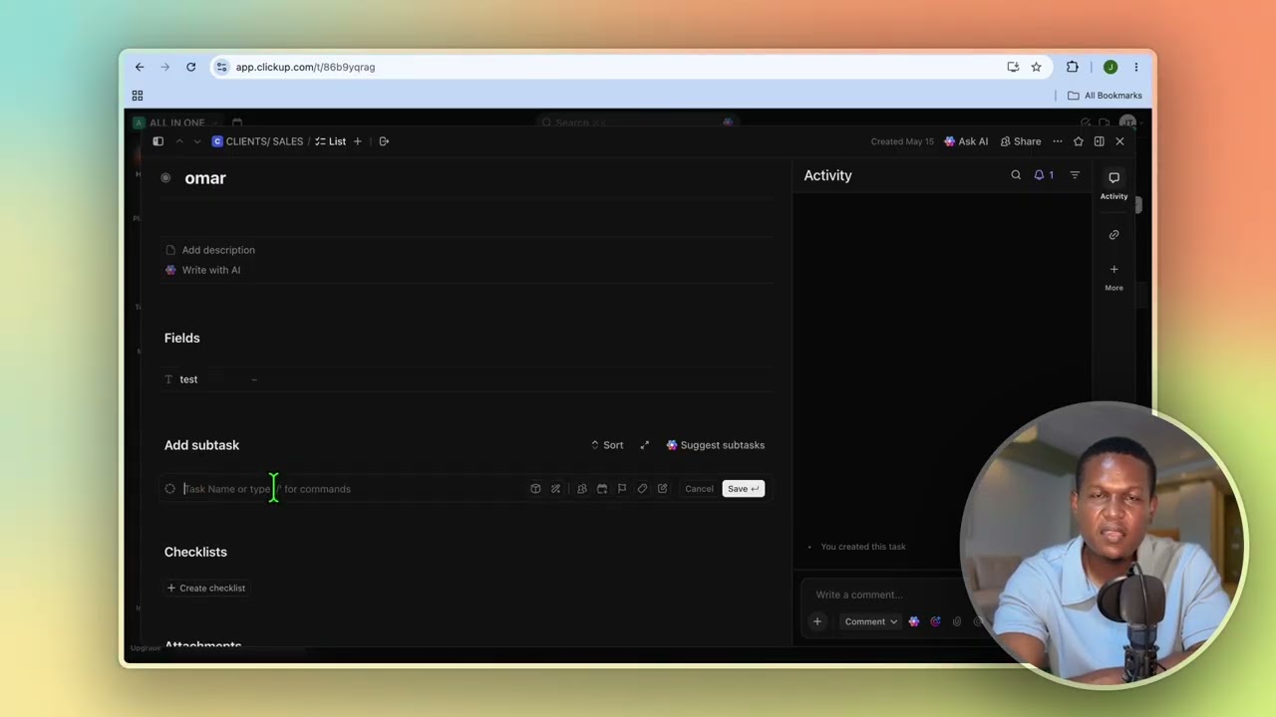Reload the browser page

pyautogui.click(x=191, y=67)
